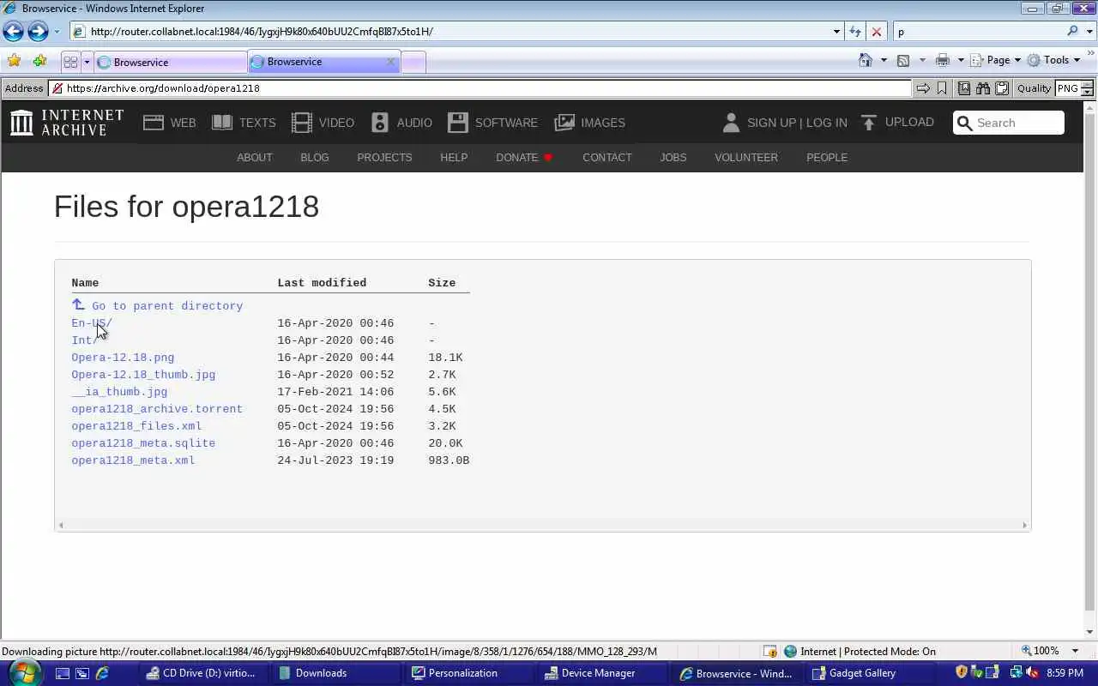The width and height of the screenshot is (1098, 686).
Task: Open the Home button dropdown arrow
Action: coord(884,60)
